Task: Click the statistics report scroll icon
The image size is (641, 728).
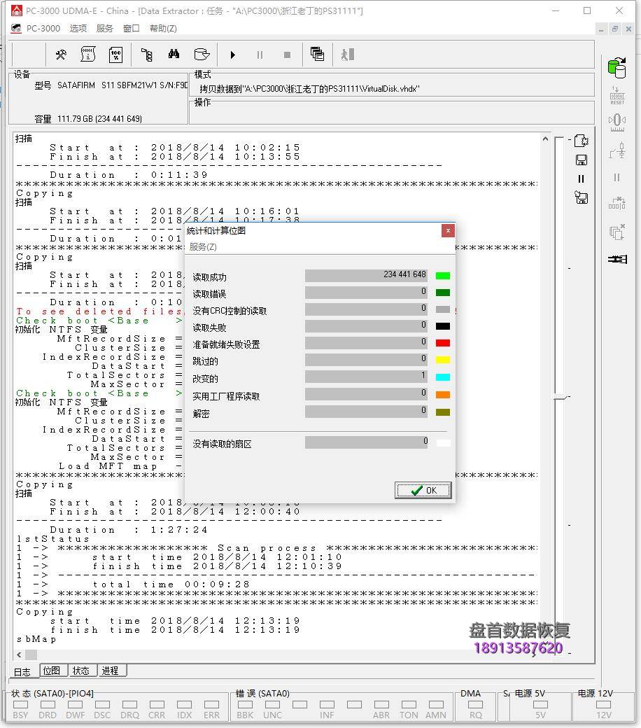Action: (87, 55)
